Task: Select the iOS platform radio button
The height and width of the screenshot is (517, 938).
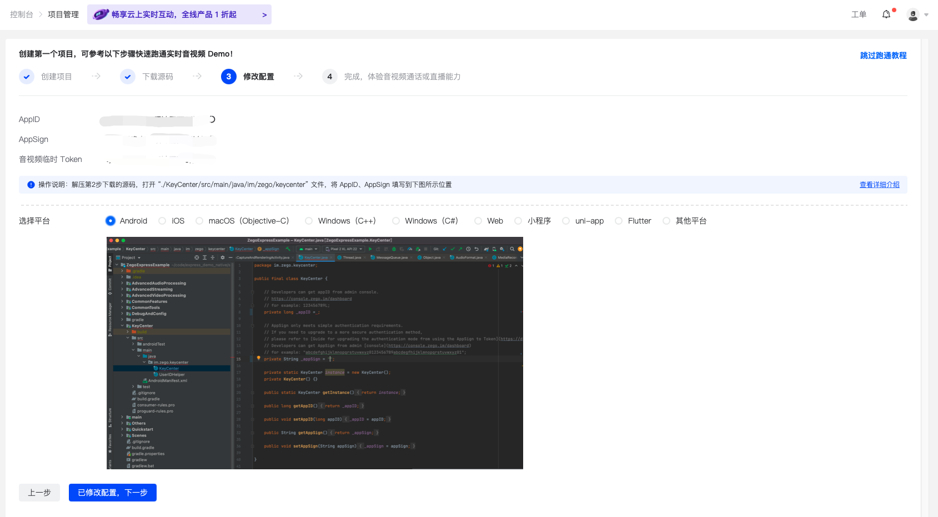Action: (x=162, y=221)
